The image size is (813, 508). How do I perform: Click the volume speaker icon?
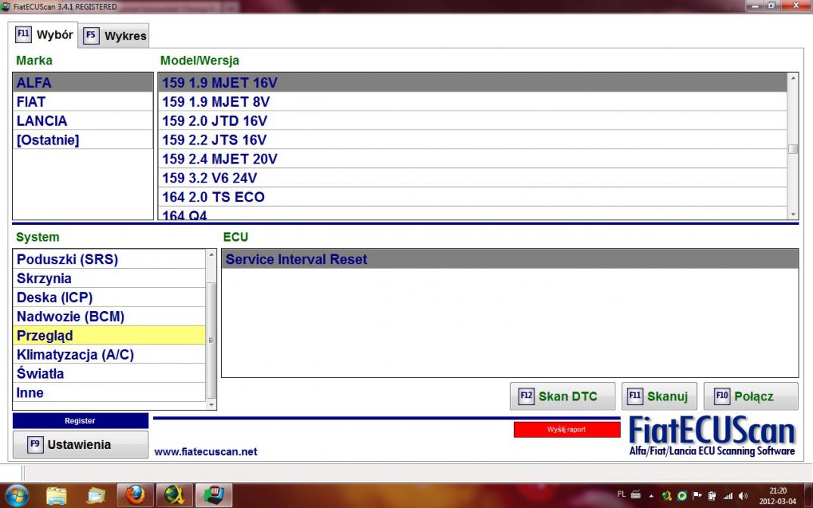click(x=743, y=496)
